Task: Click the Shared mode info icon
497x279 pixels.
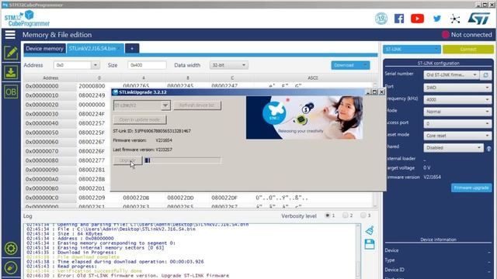Action: (x=488, y=148)
